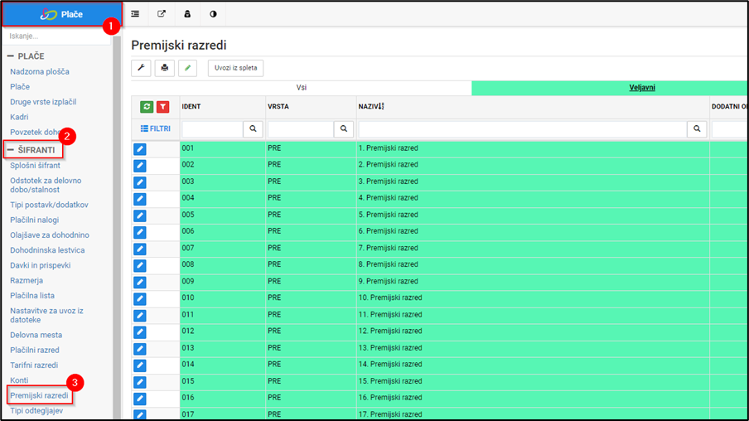This screenshot has height=421, width=749.
Task: Edit row 006 using its pencil icon
Action: (140, 232)
